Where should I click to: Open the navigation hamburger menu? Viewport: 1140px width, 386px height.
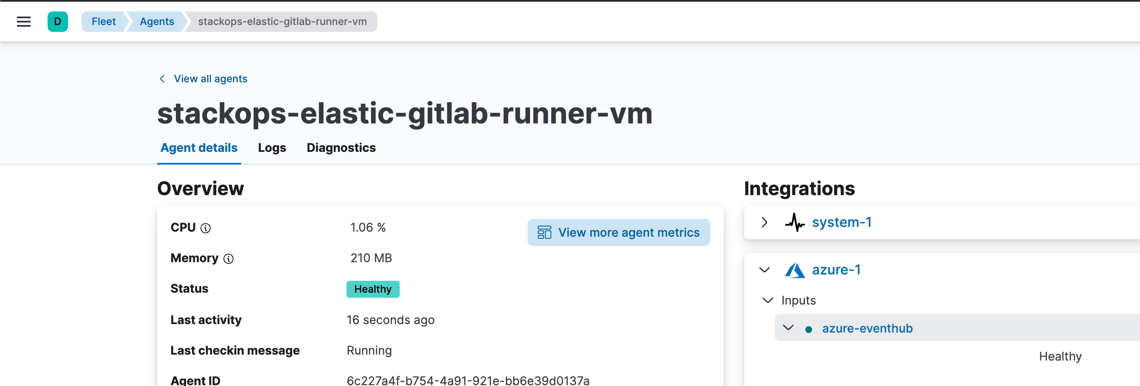tap(23, 21)
